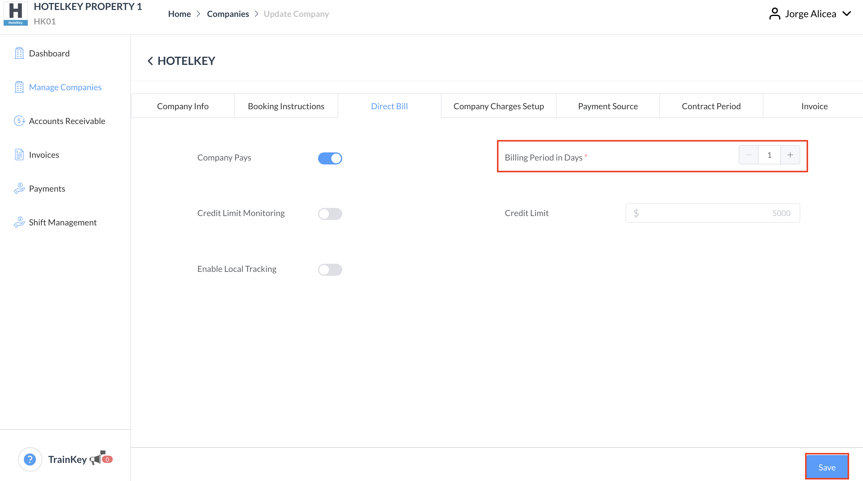863x481 pixels.
Task: Click back arrow next to HOTELKEY
Action: click(150, 61)
